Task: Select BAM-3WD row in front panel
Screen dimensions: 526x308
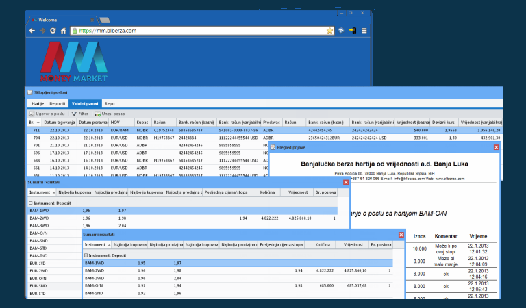Action: click(238, 278)
